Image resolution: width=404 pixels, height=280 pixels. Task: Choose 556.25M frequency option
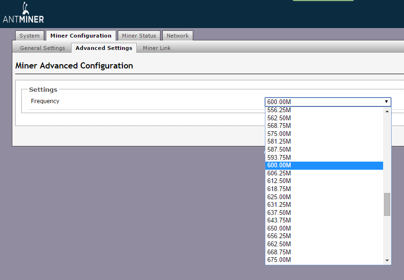[279, 110]
